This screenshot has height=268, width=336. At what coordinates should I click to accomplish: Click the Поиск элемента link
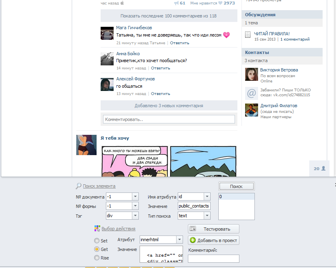point(99,186)
